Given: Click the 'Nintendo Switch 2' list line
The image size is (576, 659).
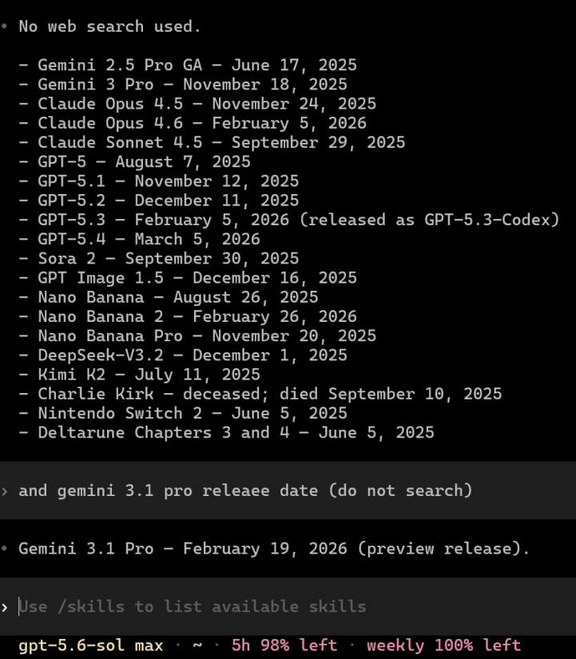Looking at the screenshot, I should (183, 413).
